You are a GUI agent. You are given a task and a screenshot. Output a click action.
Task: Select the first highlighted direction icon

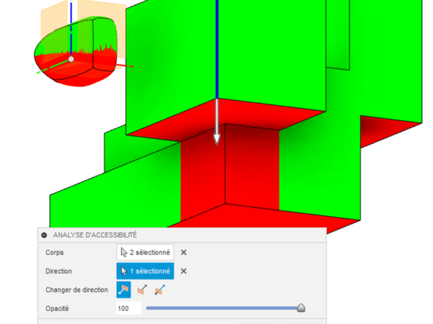125,290
